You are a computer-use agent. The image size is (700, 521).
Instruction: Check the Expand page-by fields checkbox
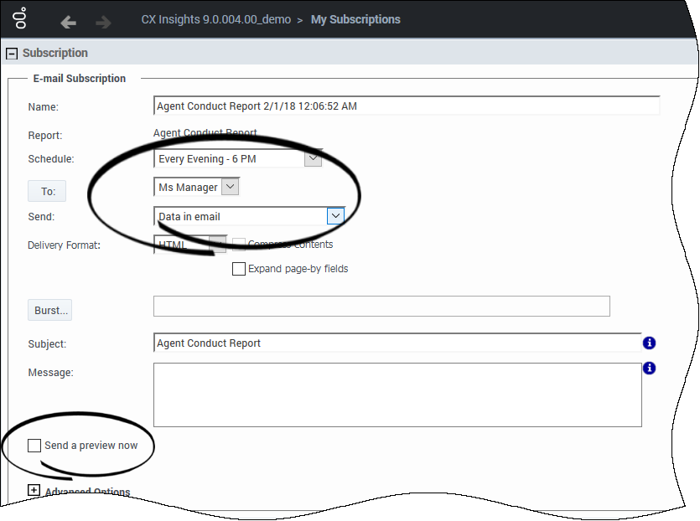coord(239,269)
